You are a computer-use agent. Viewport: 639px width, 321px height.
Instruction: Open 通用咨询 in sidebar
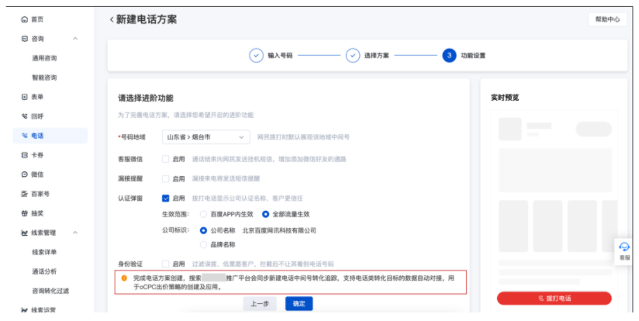[44, 58]
